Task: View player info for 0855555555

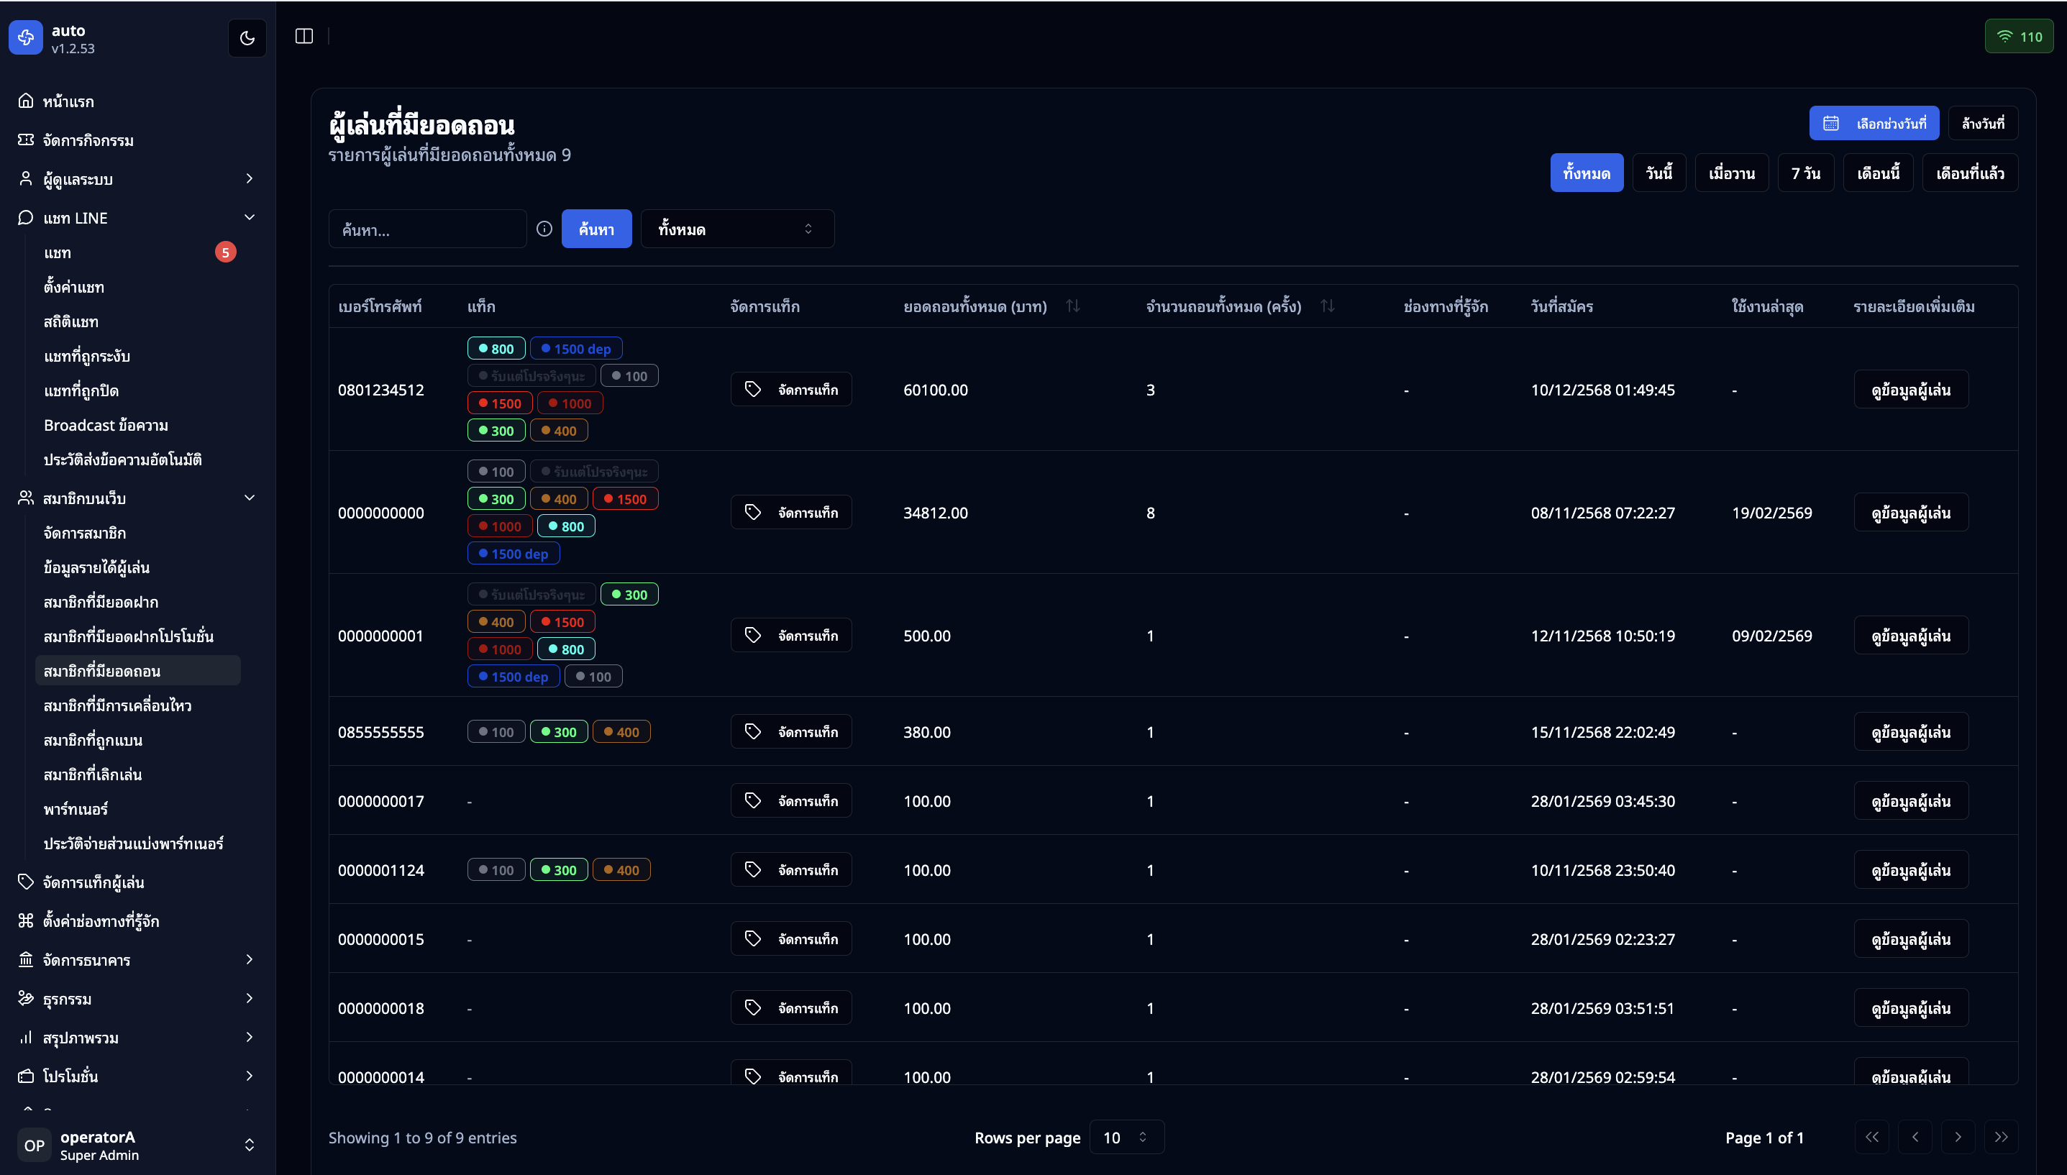Action: (1910, 732)
